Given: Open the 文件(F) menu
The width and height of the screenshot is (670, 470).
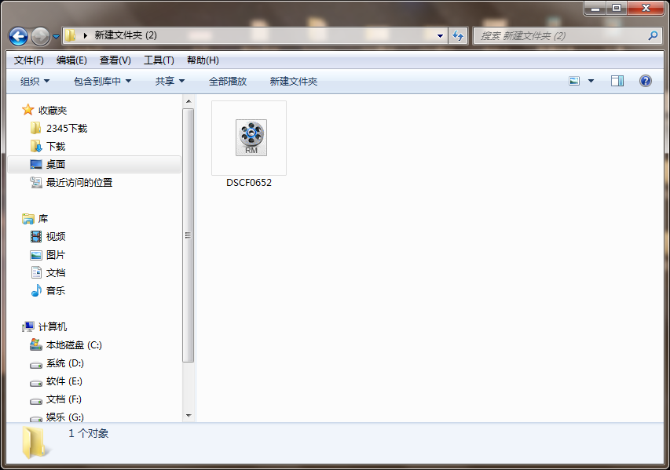Looking at the screenshot, I should (x=28, y=60).
